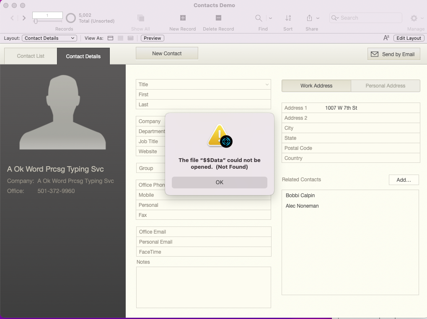This screenshot has height=319, width=427.
Task: Click the Show All records icon
Action: (x=141, y=18)
